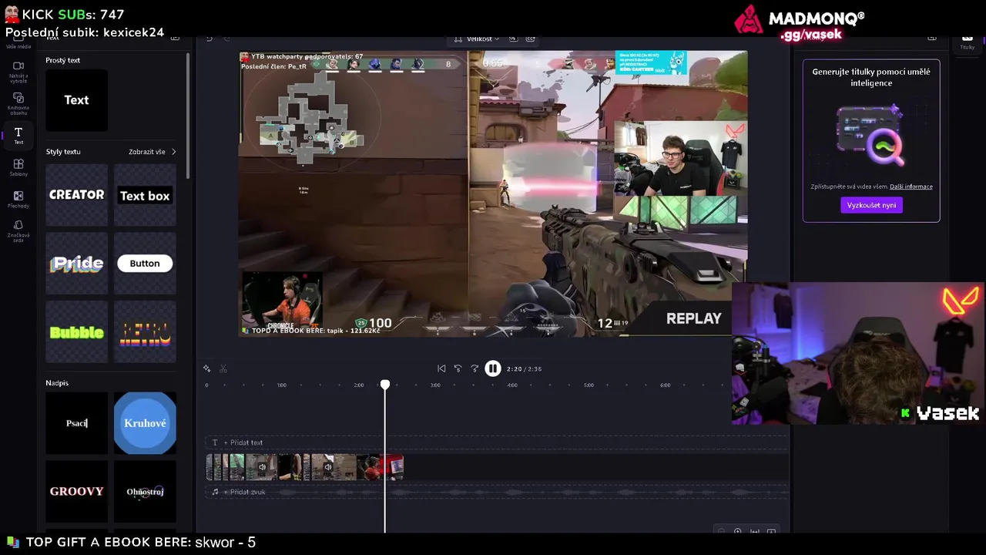986x555 pixels.
Task: Pause playback with the round pause button
Action: (493, 368)
